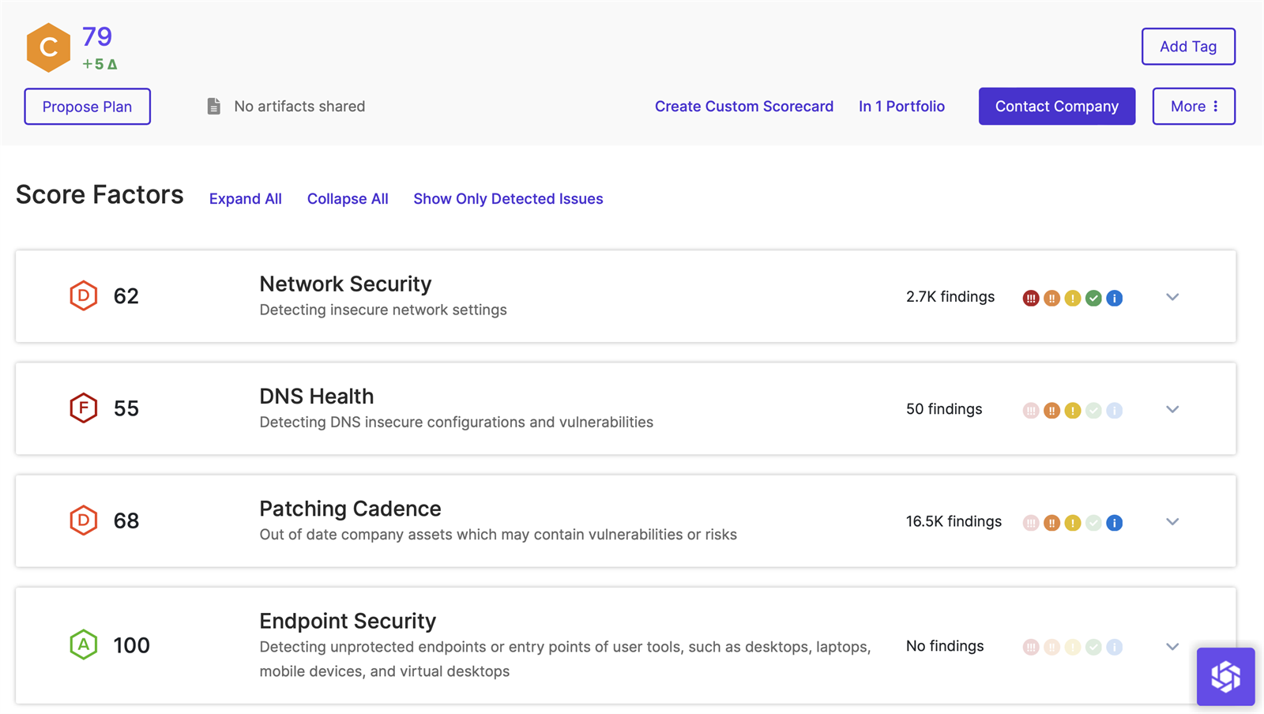
Task: Click the No artifacts shared text
Action: (x=299, y=106)
